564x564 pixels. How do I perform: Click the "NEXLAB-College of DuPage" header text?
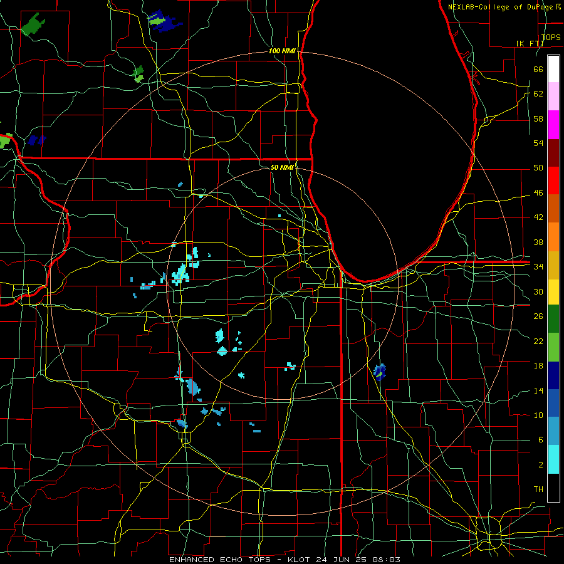[501, 7]
